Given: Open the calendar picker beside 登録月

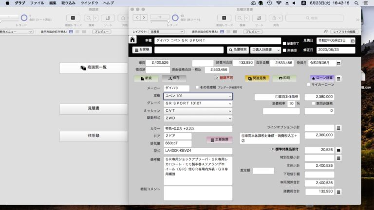Looking at the screenshot, I should 338,63.
